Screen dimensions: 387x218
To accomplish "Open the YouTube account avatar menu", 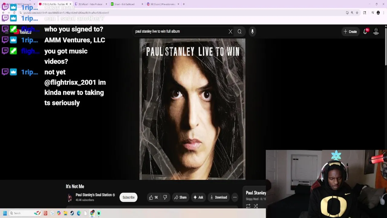I will tap(376, 31).
